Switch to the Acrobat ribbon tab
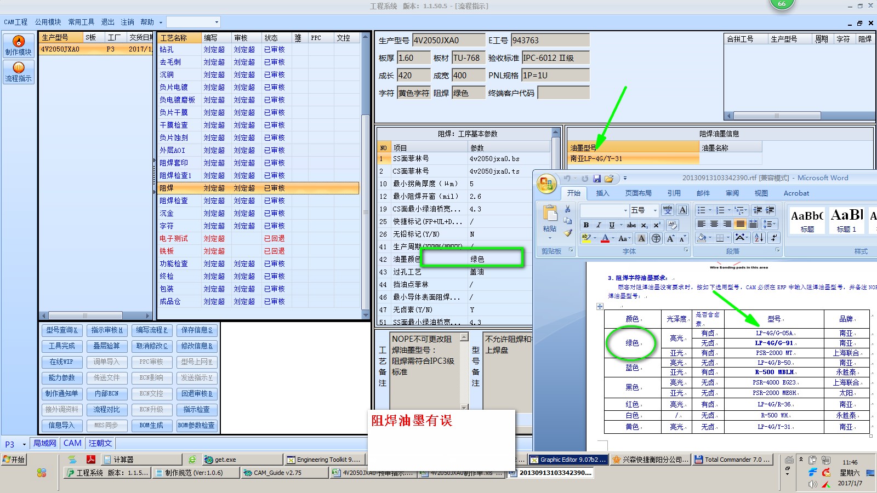 [796, 193]
